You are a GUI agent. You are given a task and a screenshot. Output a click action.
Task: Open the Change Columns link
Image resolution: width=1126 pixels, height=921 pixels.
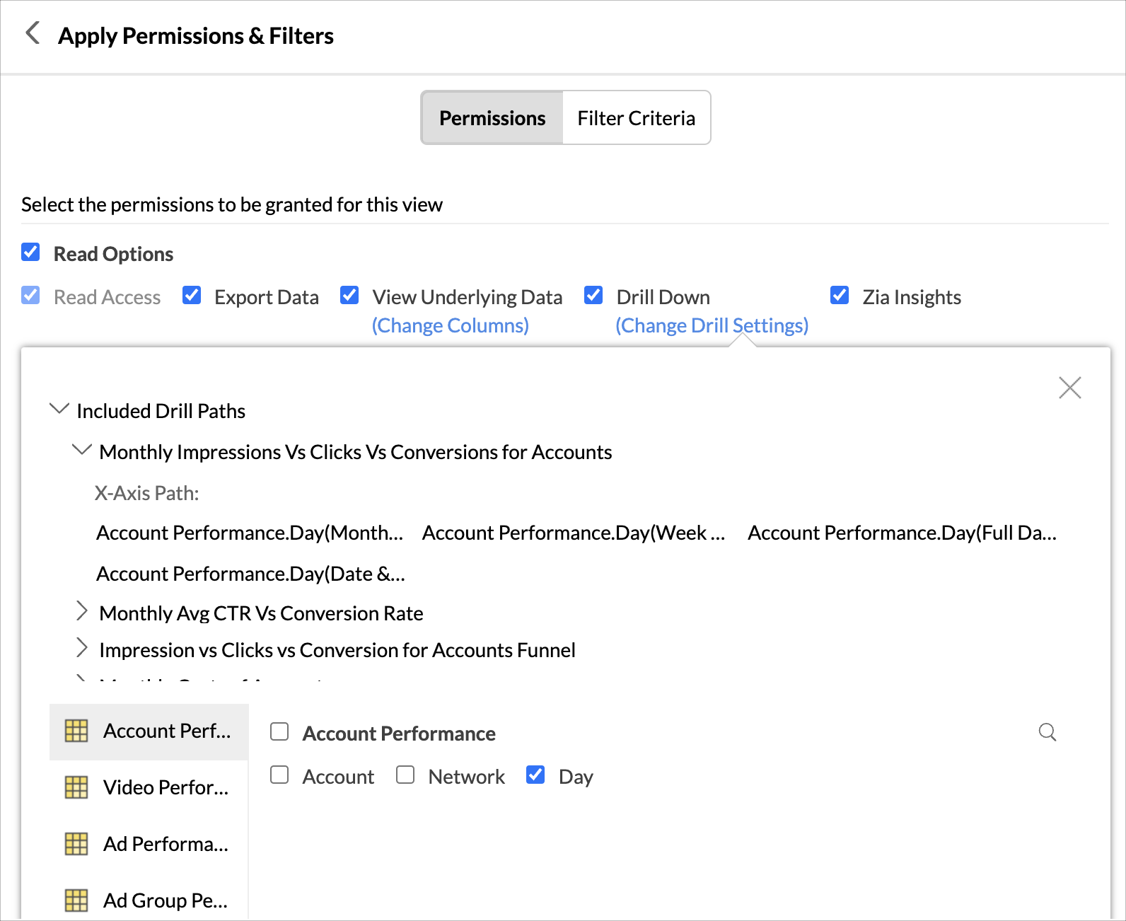click(x=451, y=325)
